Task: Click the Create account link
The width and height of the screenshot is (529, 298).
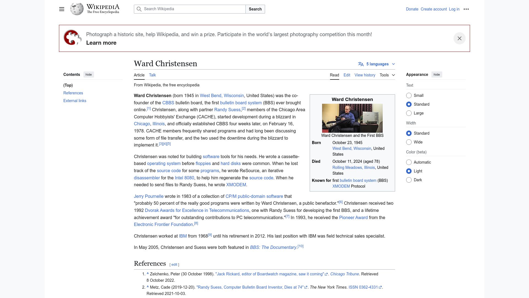Action: 434,9
